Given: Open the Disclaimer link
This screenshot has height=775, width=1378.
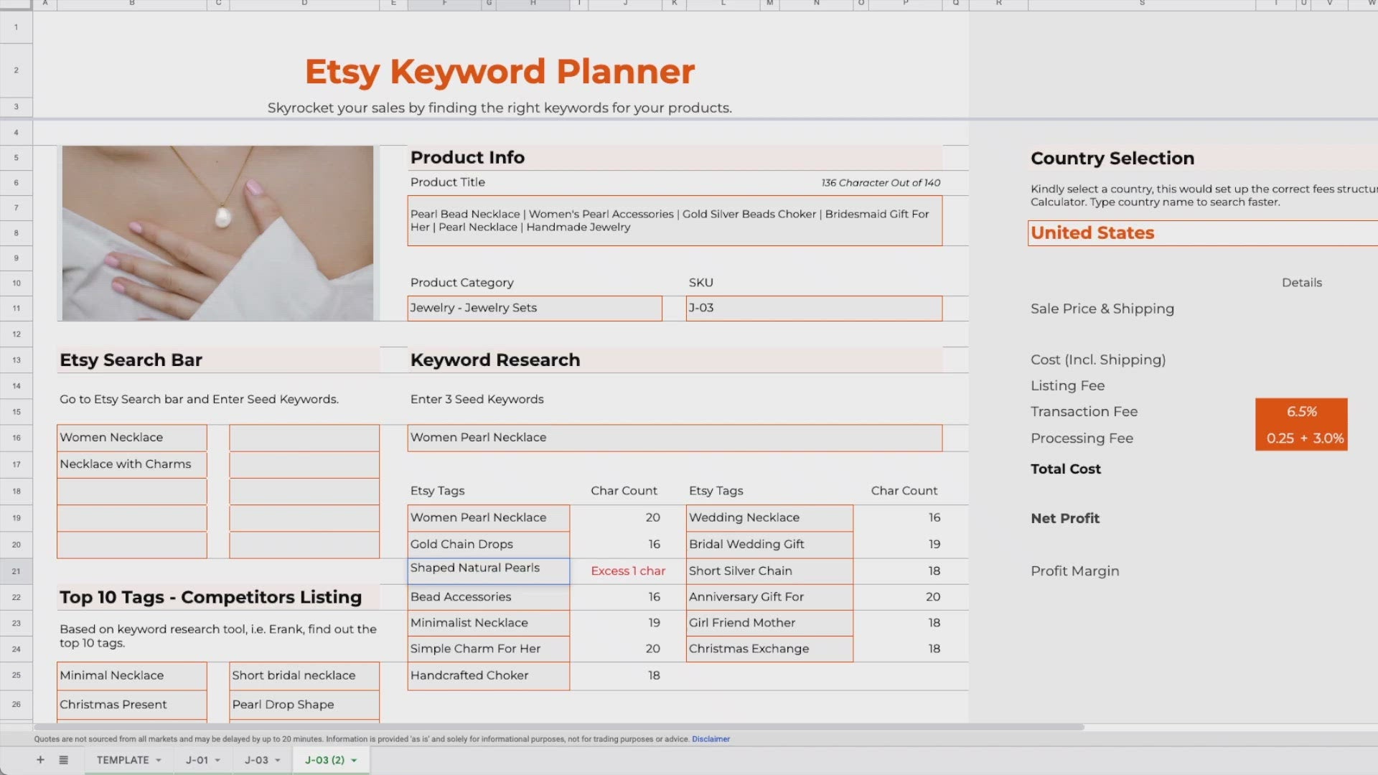Looking at the screenshot, I should click(711, 739).
